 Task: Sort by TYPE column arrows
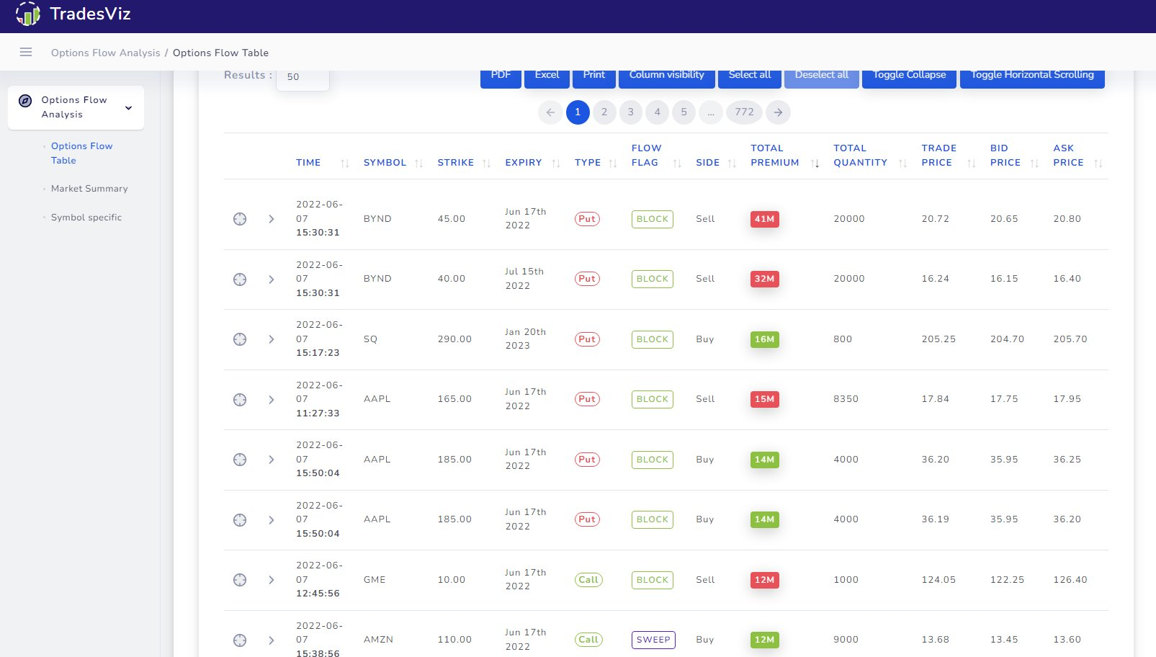pos(613,164)
